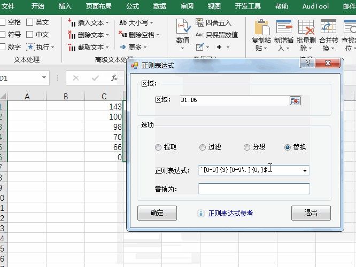Click the cancel X icon in formula bar
The height and width of the screenshot is (267, 356).
point(75,78)
